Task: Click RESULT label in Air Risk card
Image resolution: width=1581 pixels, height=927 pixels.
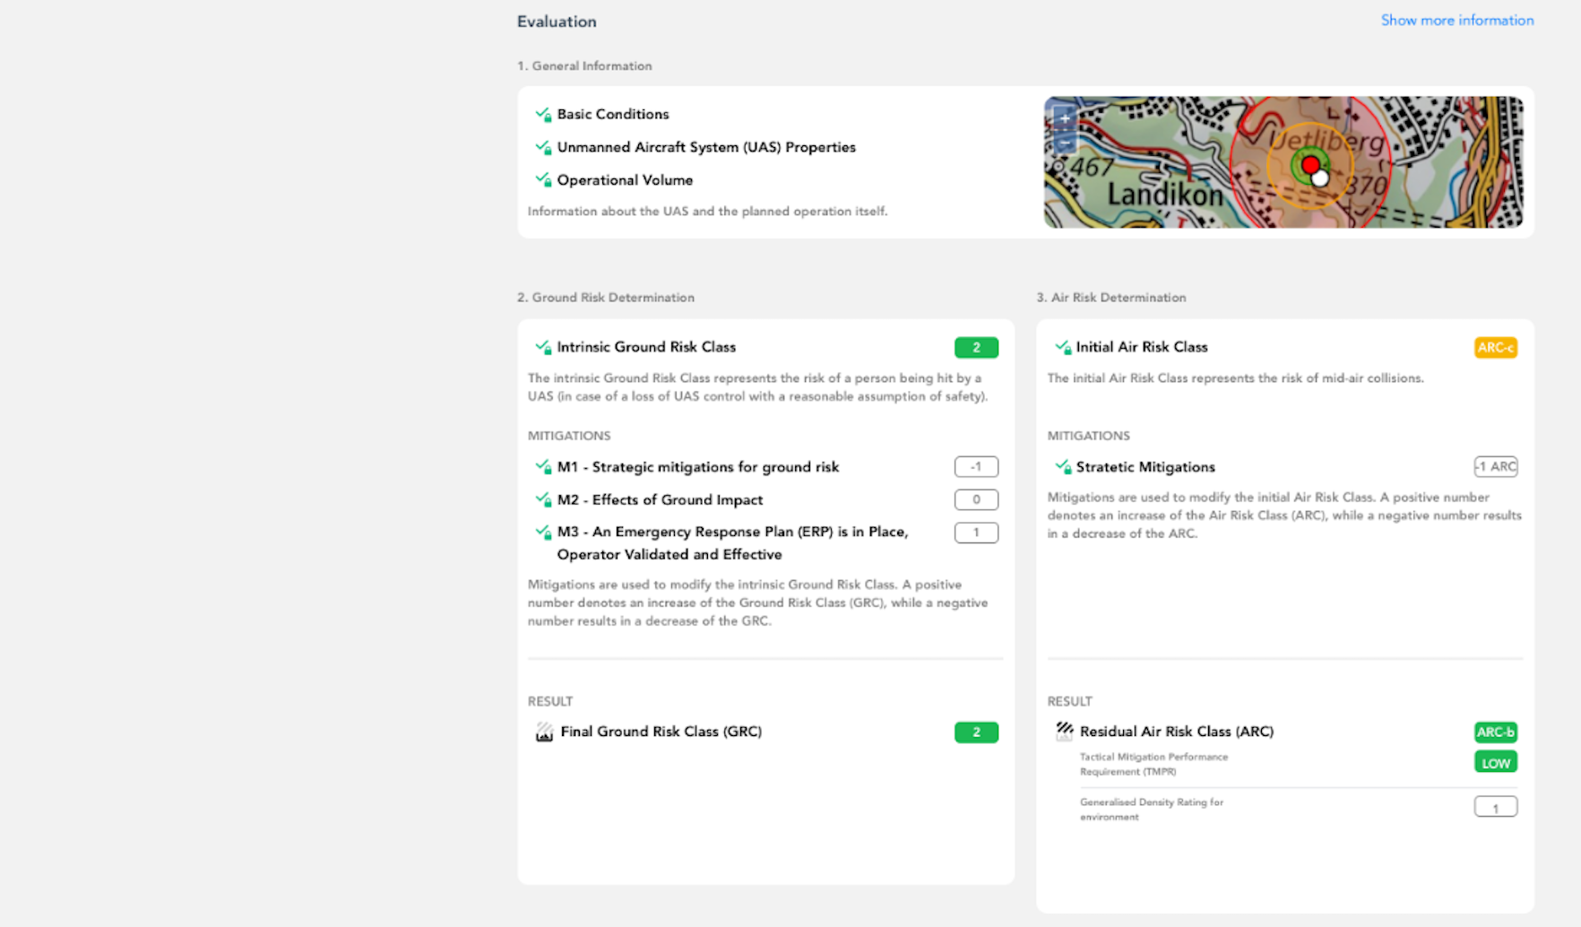Action: 1070,702
